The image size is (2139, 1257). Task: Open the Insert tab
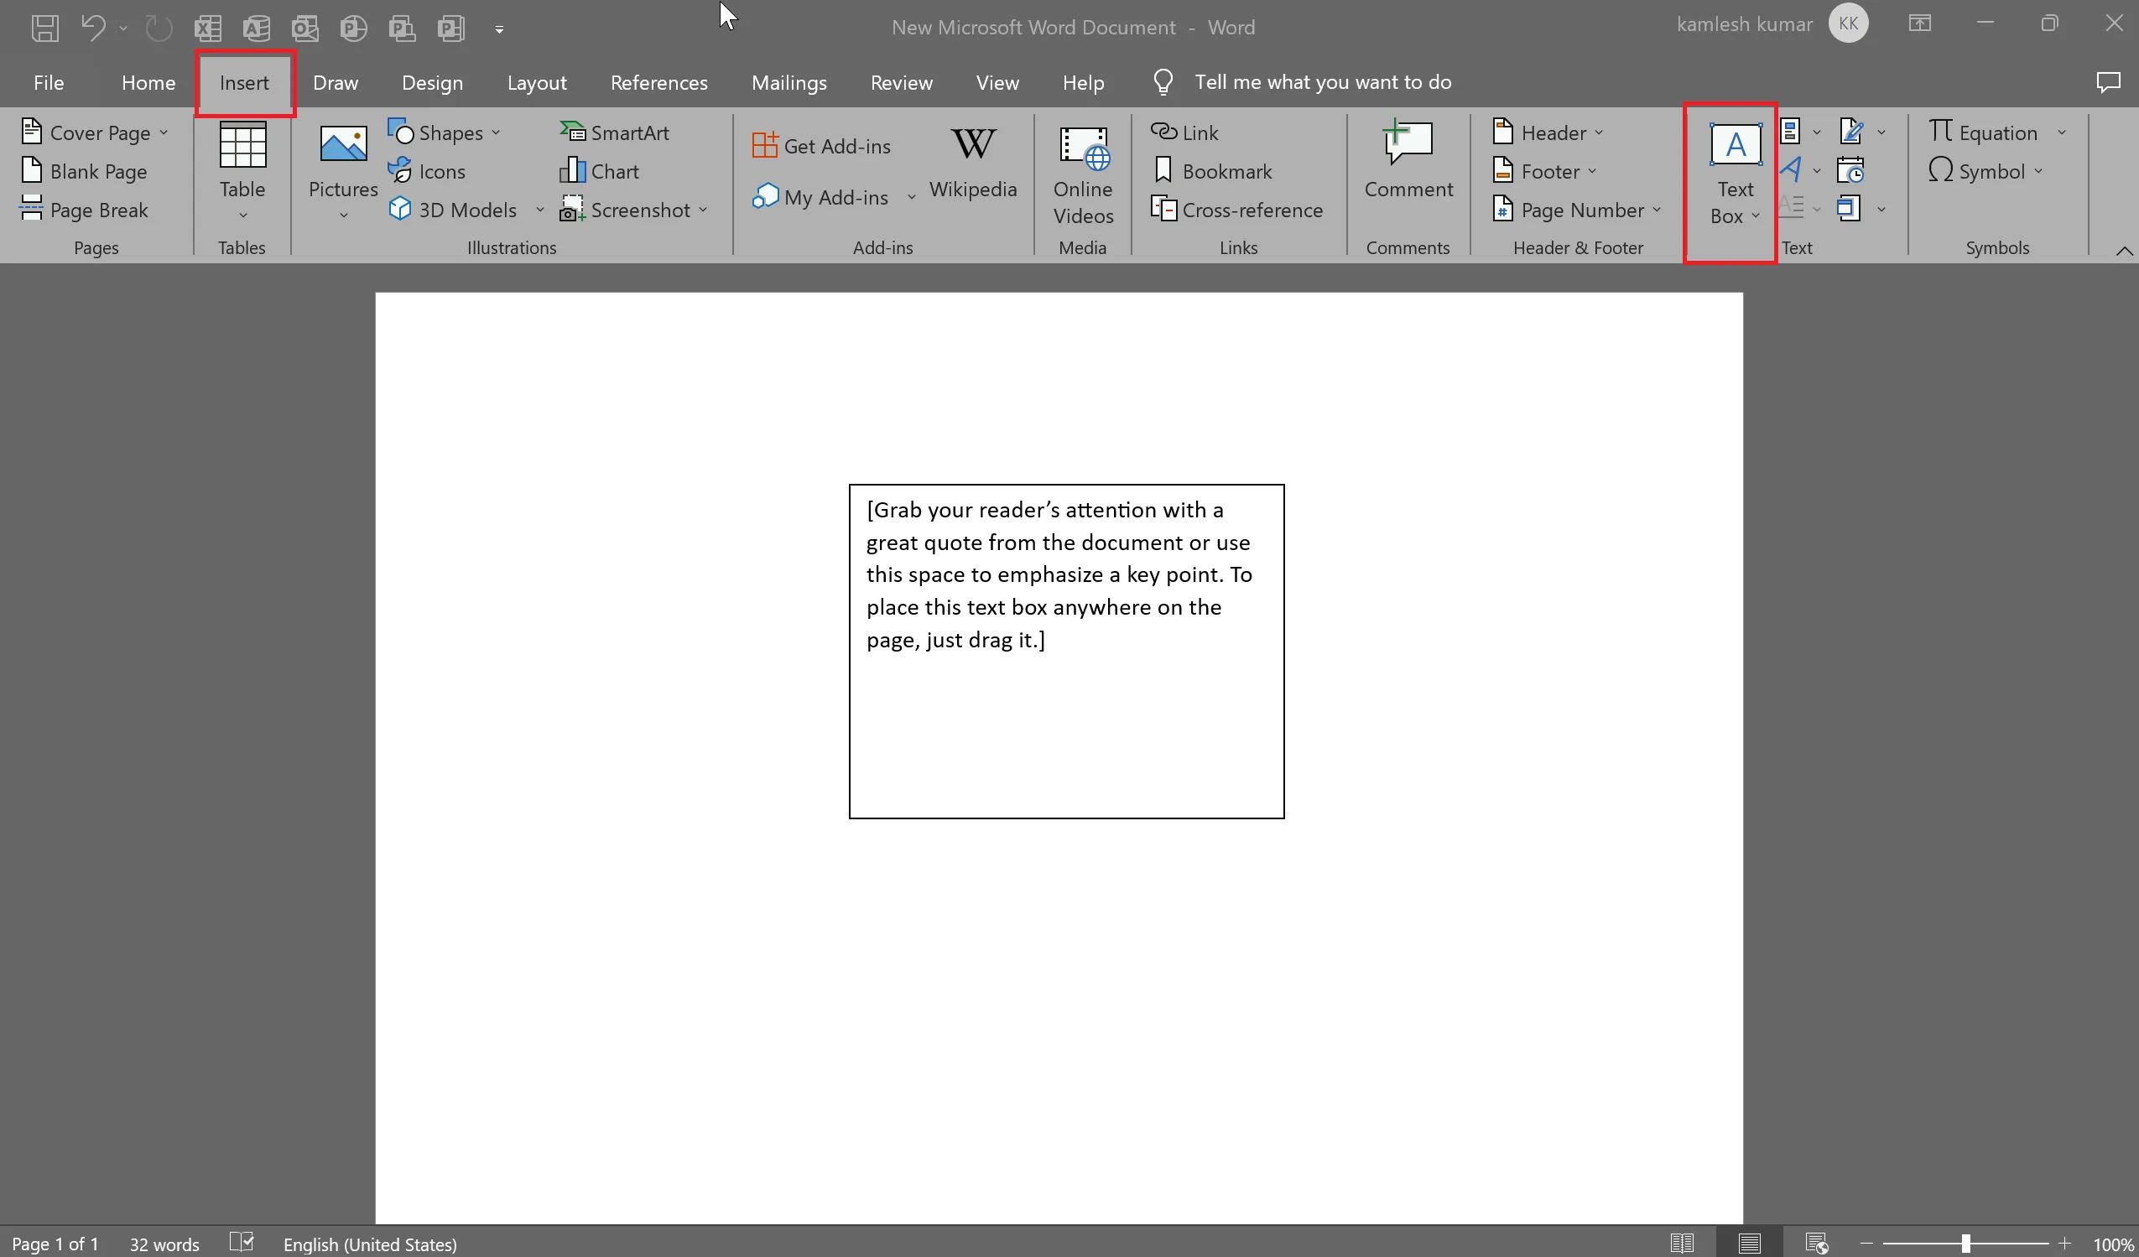[x=242, y=82]
